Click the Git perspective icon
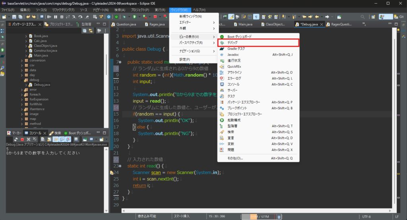 click(x=399, y=17)
